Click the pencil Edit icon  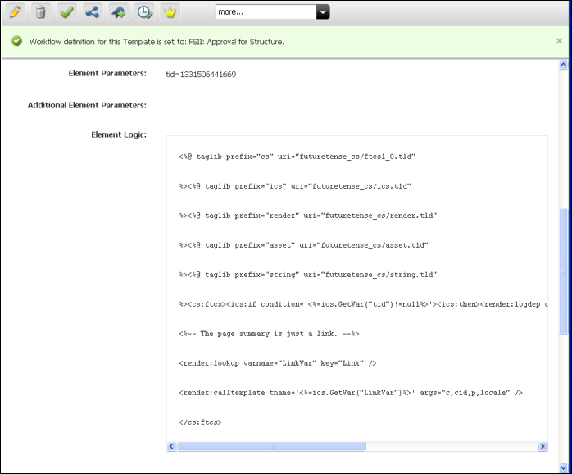click(15, 12)
